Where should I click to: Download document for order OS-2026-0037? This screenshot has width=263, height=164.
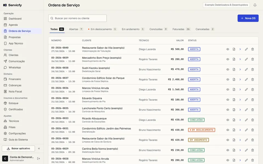[x=234, y=80]
